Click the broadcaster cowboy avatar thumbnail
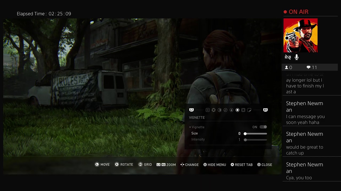 point(301,35)
